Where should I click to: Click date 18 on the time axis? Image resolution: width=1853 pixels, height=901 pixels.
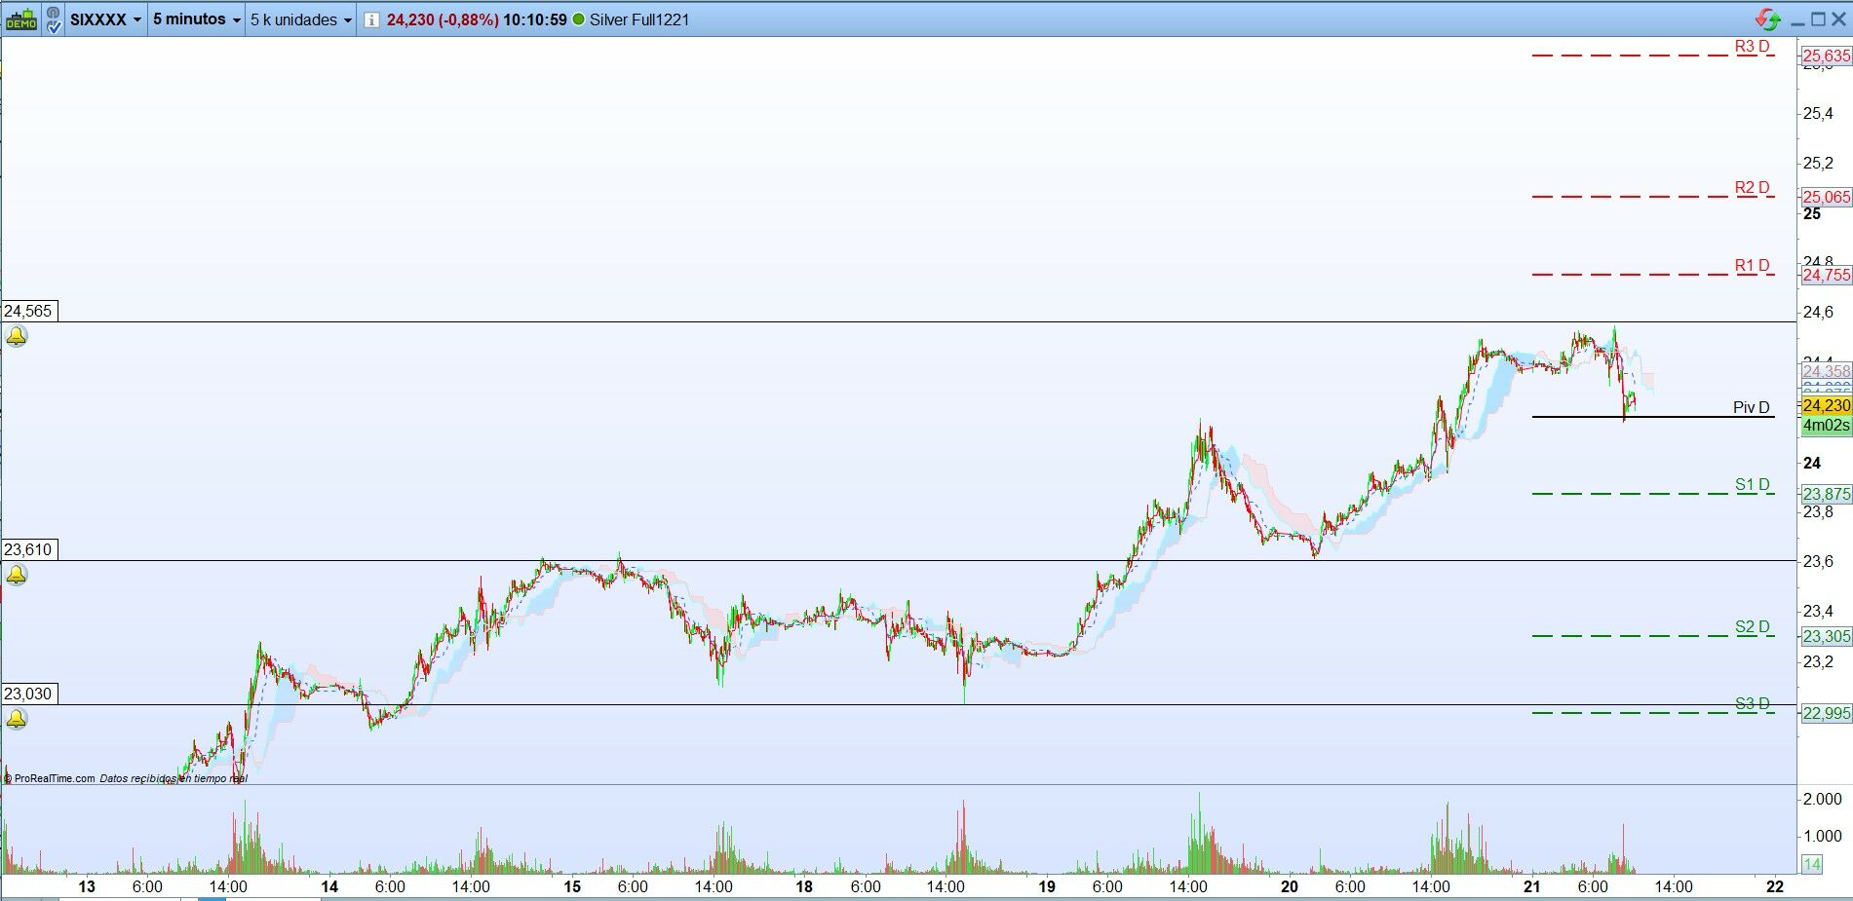click(x=804, y=886)
